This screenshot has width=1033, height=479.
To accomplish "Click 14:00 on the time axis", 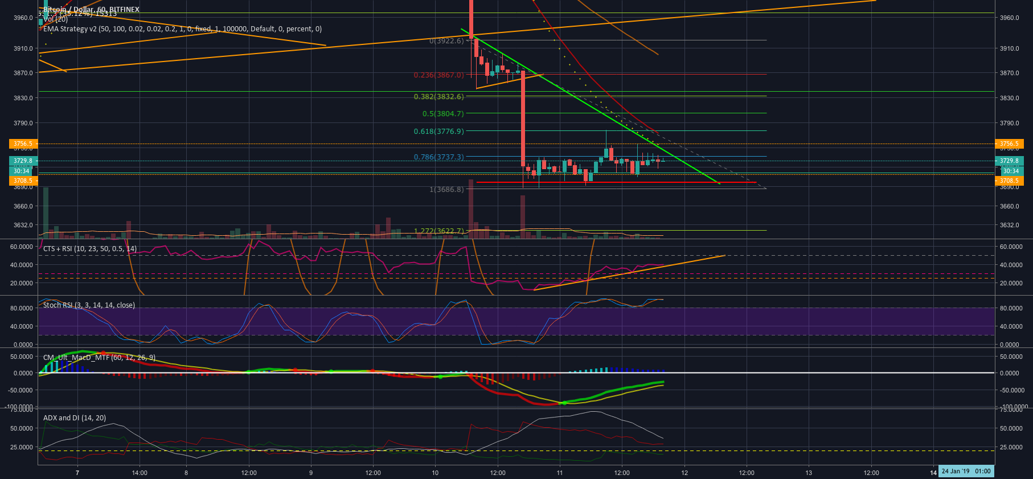I will (140, 473).
